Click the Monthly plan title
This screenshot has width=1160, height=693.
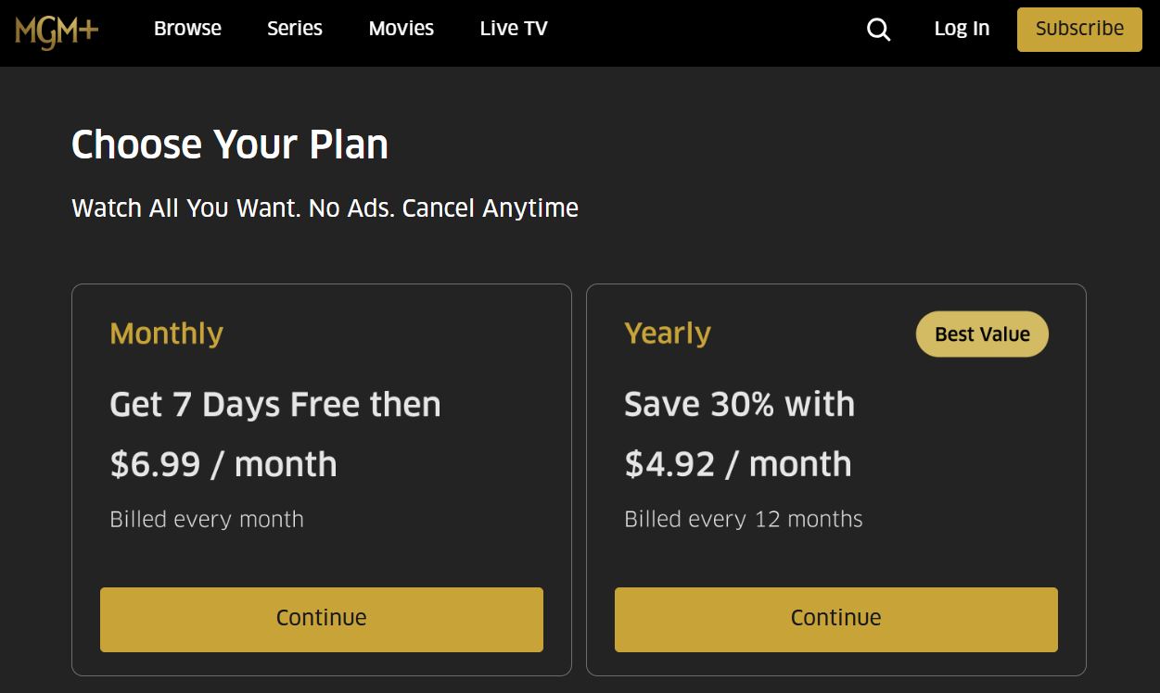pyautogui.click(x=165, y=334)
